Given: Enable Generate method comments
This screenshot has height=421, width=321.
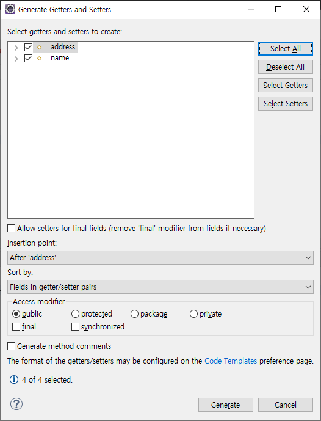Looking at the screenshot, I should 11,346.
